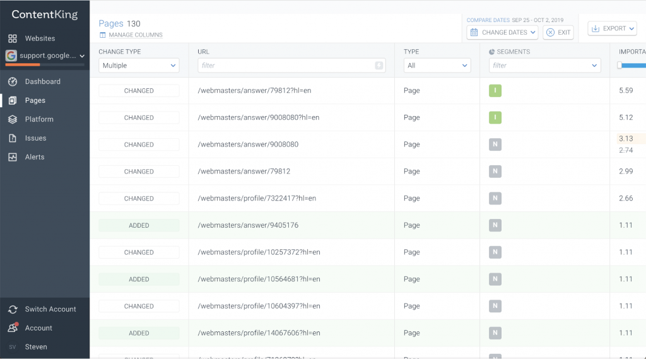646x359 pixels.
Task: Open Issues section
Action: (35, 138)
